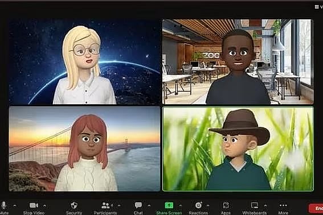Viewport: 323px width, 215px height.
Task: Expand arrow next to Whiteboards
Action: [x=265, y=205]
